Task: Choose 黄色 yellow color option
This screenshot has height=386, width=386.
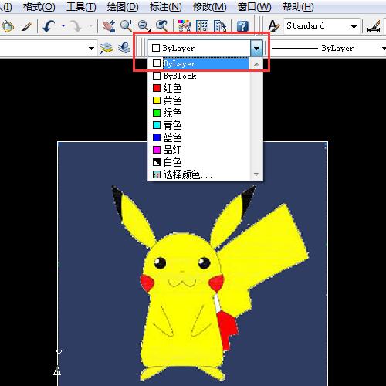Action: coord(198,100)
